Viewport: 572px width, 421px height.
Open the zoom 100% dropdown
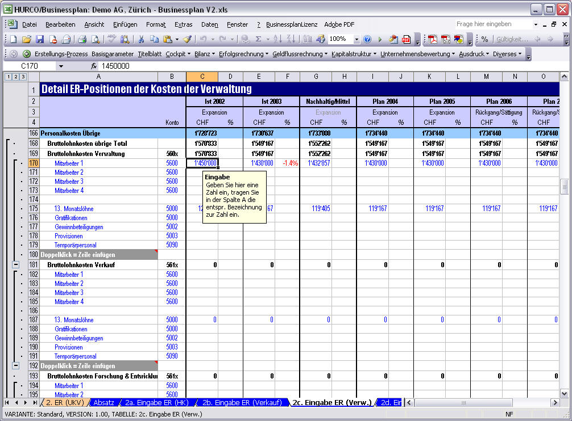pyautogui.click(x=357, y=39)
